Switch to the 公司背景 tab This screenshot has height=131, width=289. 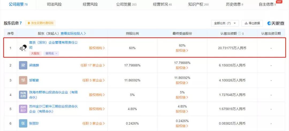point(18,4)
